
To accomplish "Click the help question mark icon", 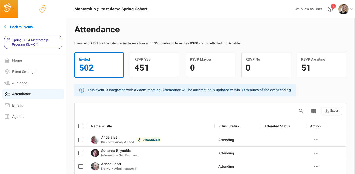I will 330,9.
